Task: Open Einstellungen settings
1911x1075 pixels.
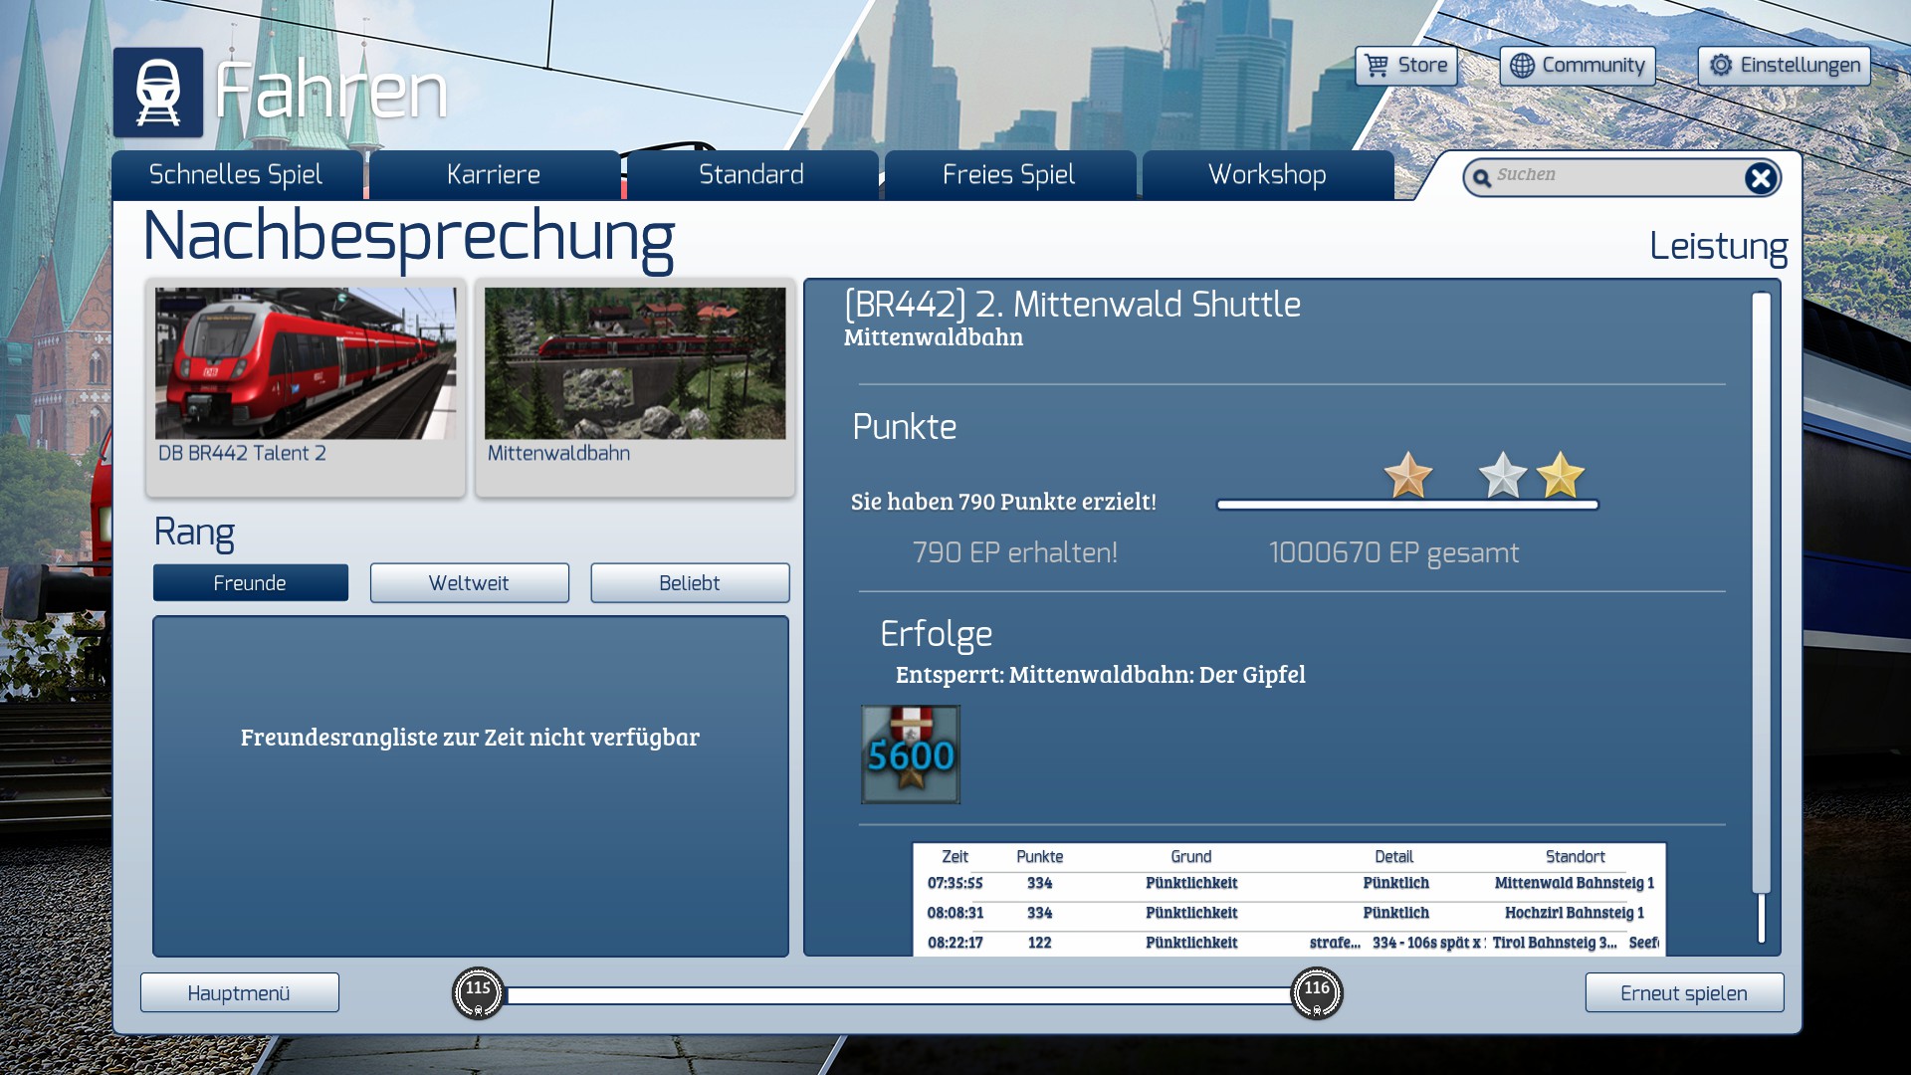Action: click(1784, 66)
